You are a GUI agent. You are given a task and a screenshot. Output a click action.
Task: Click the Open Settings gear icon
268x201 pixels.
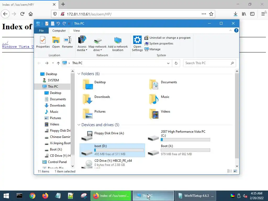click(137, 40)
